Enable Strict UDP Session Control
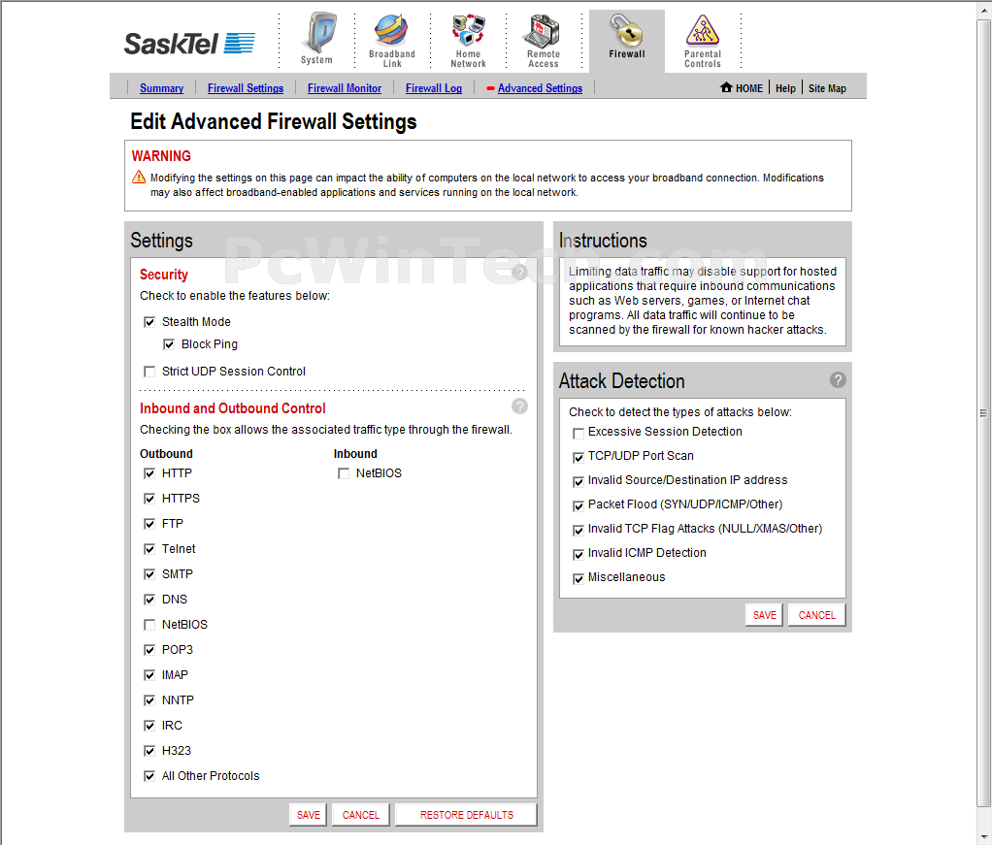 149,372
